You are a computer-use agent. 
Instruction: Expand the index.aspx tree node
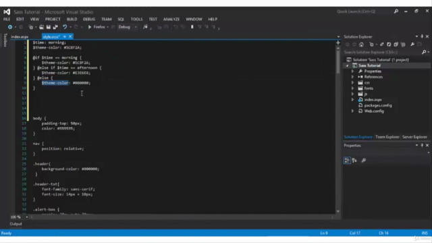pyautogui.click(x=352, y=100)
